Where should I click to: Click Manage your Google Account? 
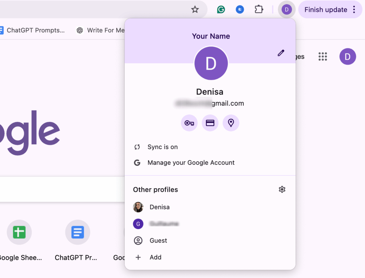click(191, 163)
